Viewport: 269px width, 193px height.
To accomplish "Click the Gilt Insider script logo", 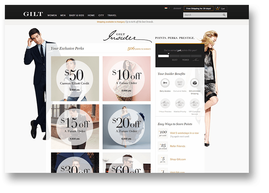I will [127, 36].
